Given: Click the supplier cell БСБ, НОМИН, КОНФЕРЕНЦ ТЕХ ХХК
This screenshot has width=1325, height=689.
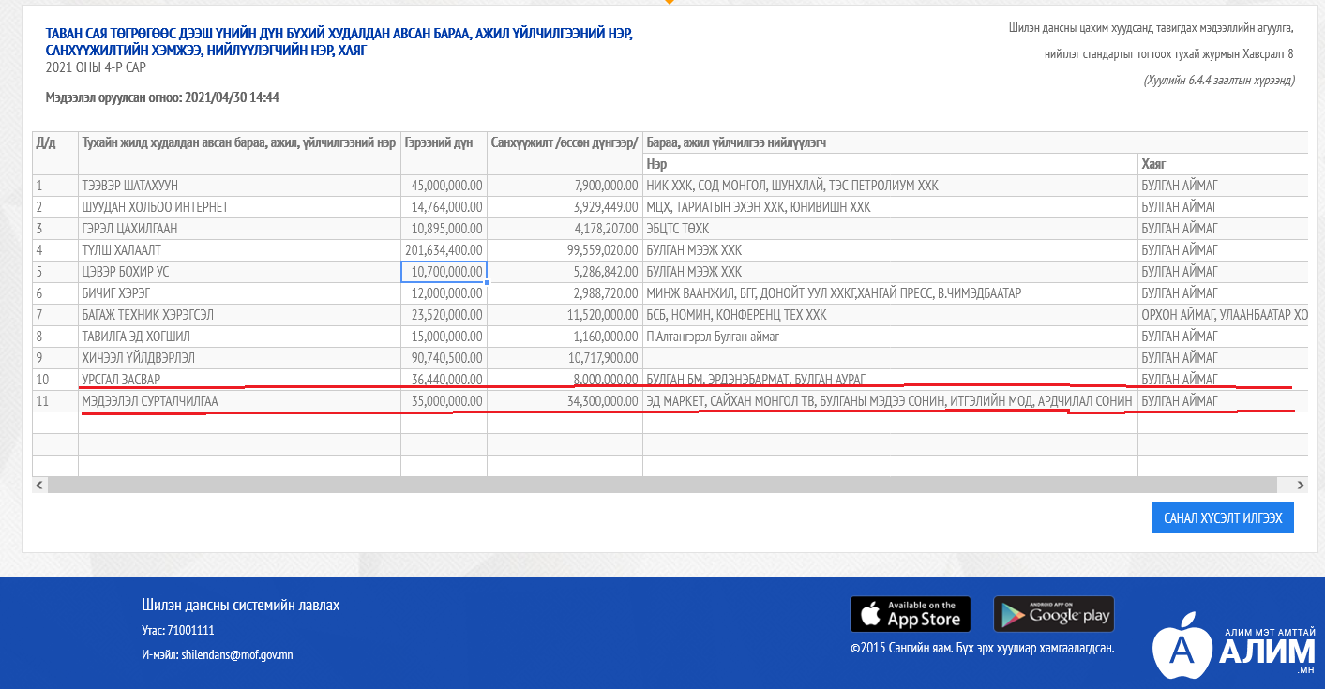Looking at the screenshot, I should tap(891, 315).
